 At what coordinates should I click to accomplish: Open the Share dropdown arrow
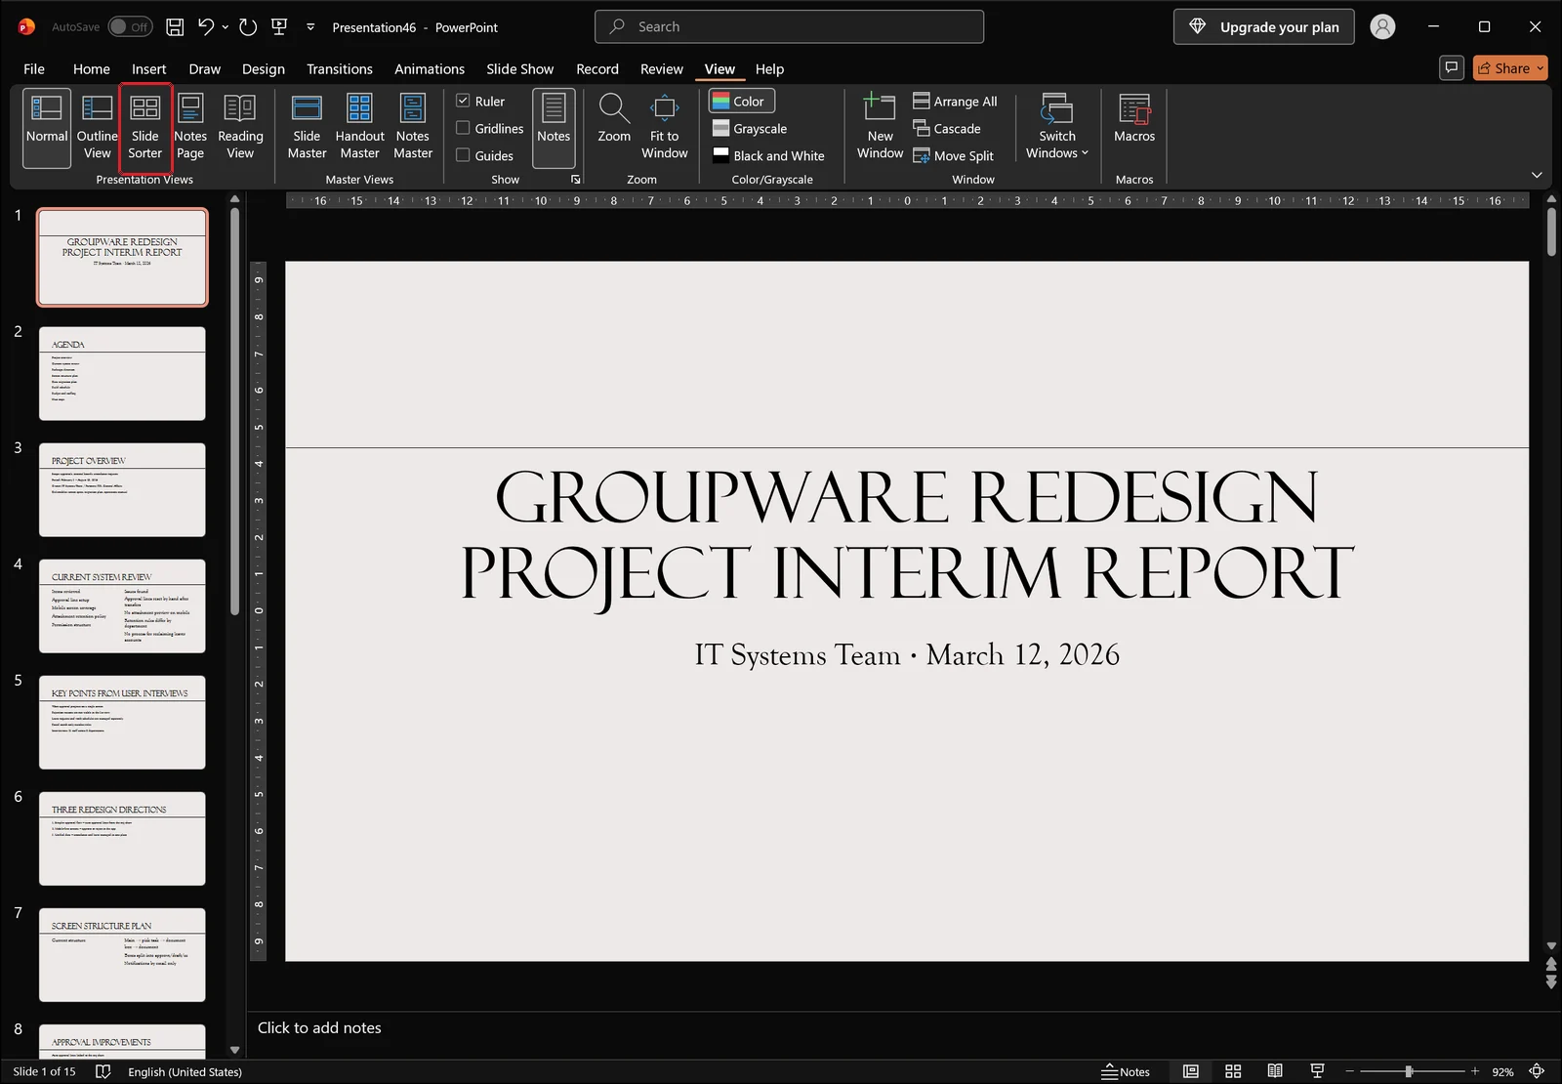tap(1541, 68)
